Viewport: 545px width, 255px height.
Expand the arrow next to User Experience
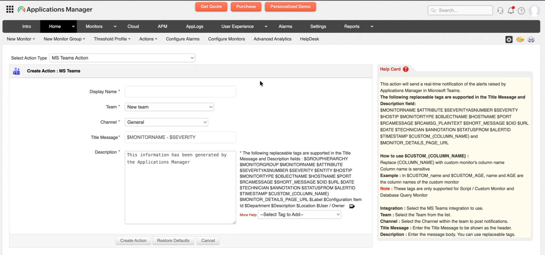266,26
